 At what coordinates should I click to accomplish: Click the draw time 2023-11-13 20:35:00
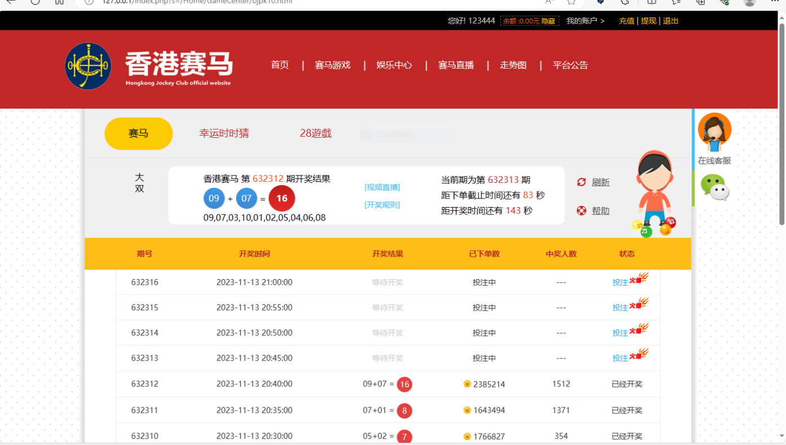pos(254,410)
